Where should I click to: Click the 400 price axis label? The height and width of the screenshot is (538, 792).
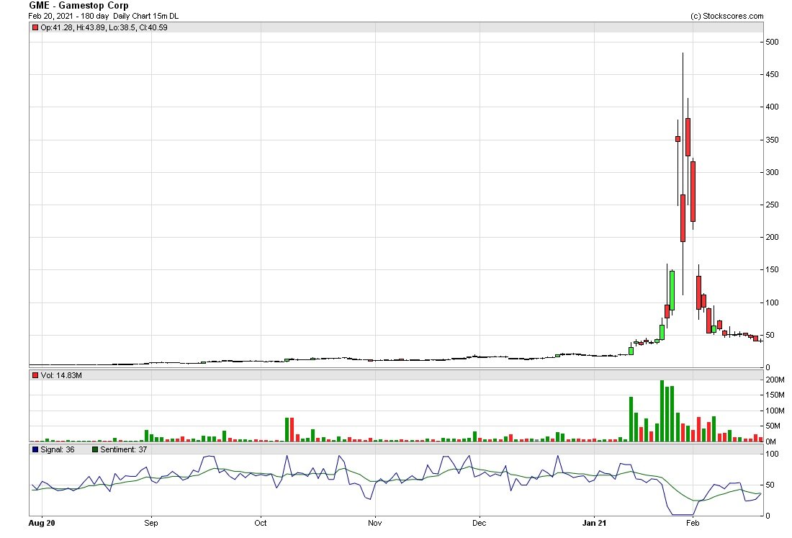tap(772, 107)
